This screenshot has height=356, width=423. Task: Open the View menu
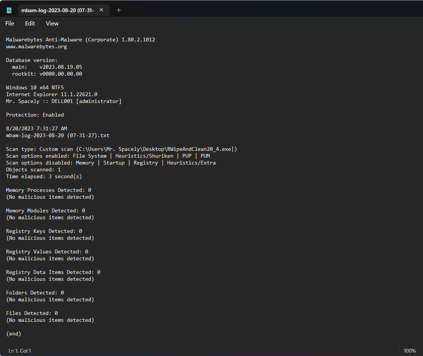pos(52,24)
